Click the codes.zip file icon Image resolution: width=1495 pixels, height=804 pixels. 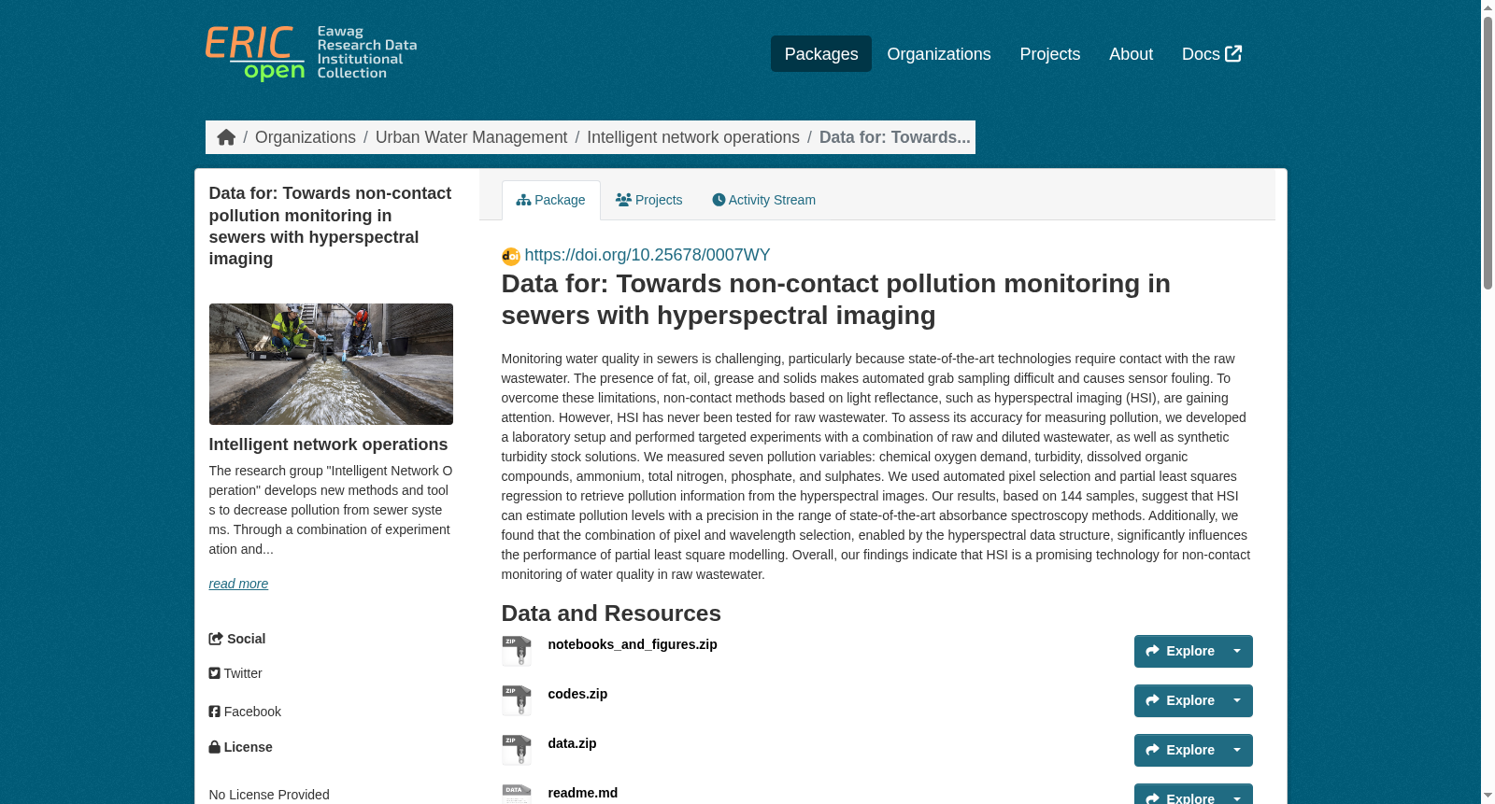tap(517, 700)
